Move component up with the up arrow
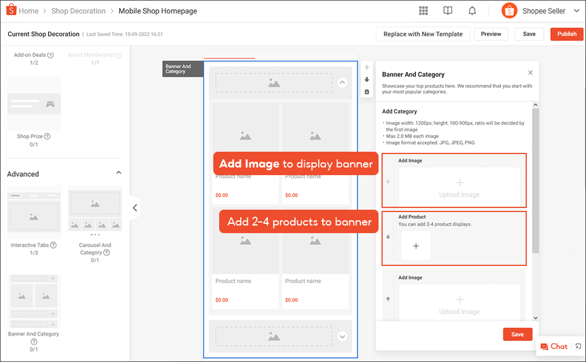 [x=367, y=67]
